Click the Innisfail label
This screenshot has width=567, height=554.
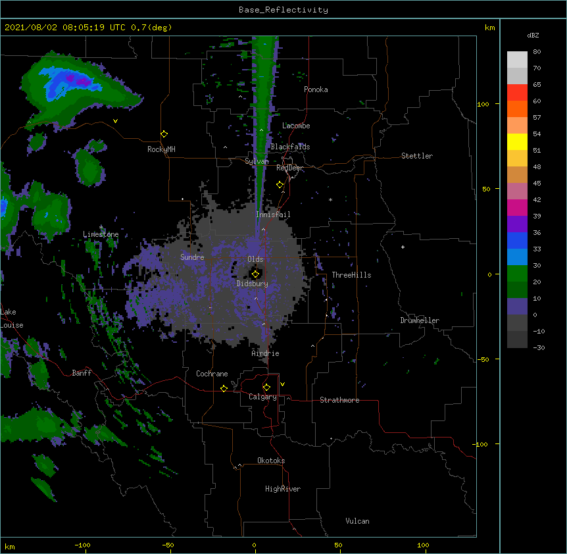[273, 214]
